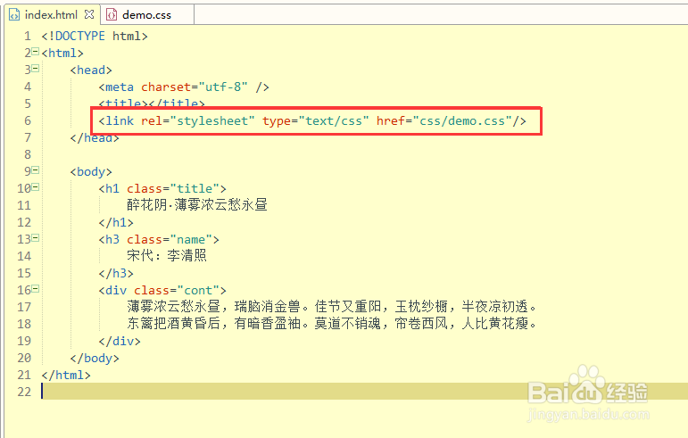The width and height of the screenshot is (688, 438).
Task: Click the closing </head> tag on line 7
Action: pos(95,137)
